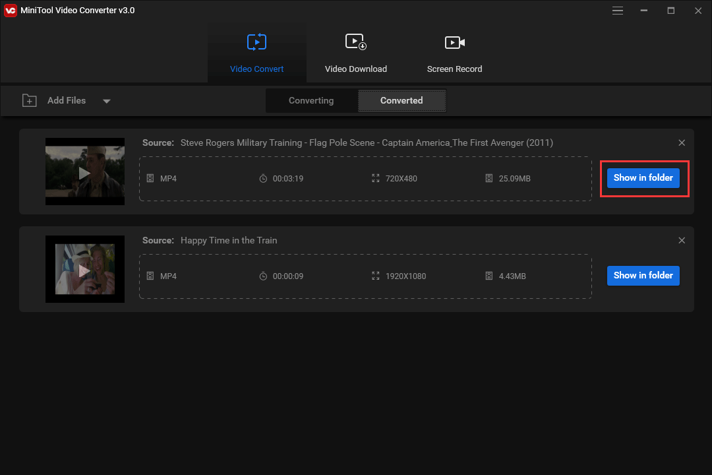Click the format icon beside Happy Time MP4

[150, 276]
